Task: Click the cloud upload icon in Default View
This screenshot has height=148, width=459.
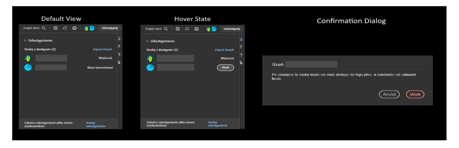Action: point(65,28)
